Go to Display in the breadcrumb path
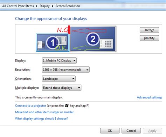 click(x=44, y=6)
